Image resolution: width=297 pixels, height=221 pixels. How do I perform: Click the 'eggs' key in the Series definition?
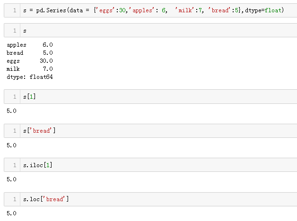[105, 10]
